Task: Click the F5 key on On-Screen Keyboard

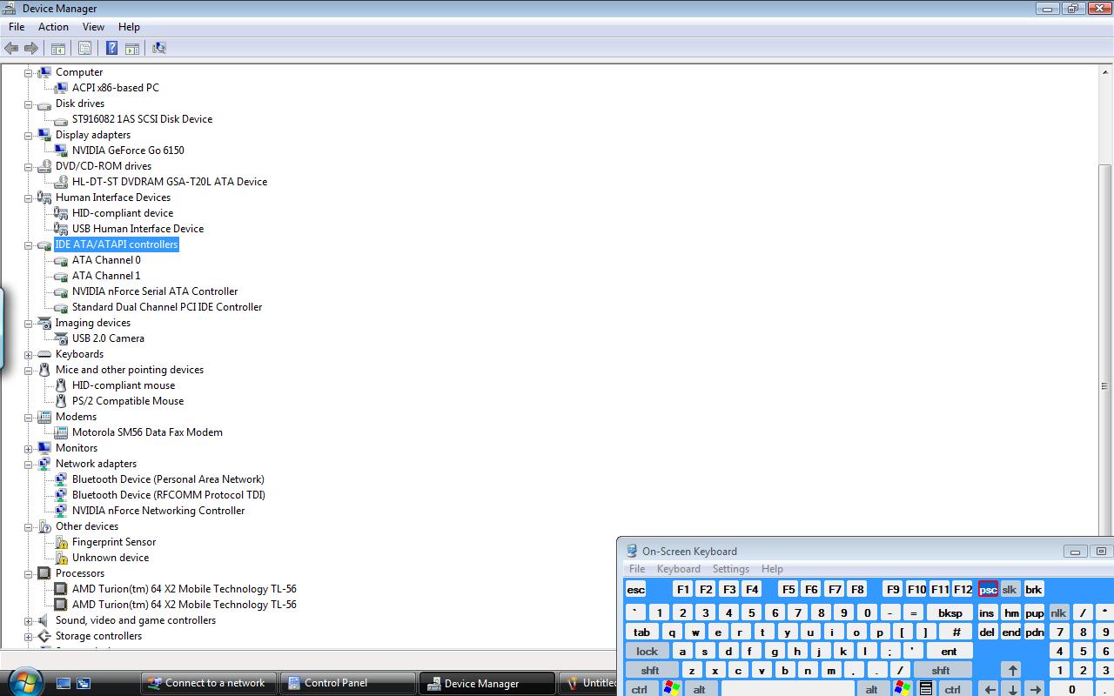Action: tap(788, 589)
